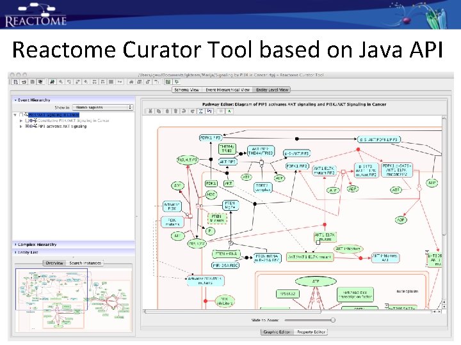The height and width of the screenshot is (345, 461).
Task: Select the PDK1 green node
Action: coord(211,183)
